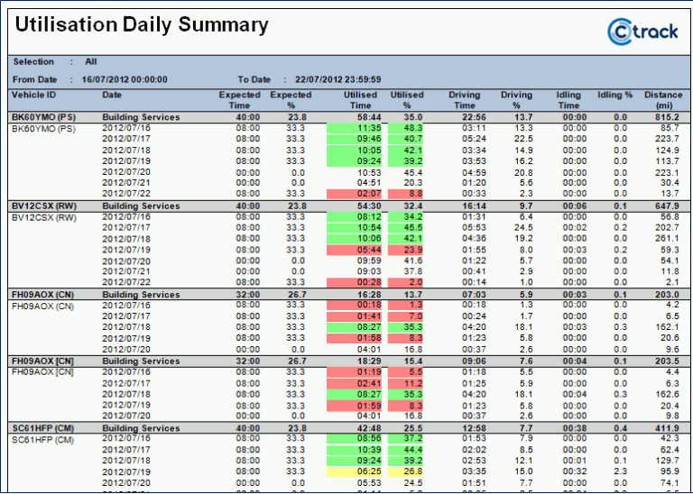Screen dimensions: 693x494
Task: Click the Ctrack logo in the header
Action: [x=641, y=30]
